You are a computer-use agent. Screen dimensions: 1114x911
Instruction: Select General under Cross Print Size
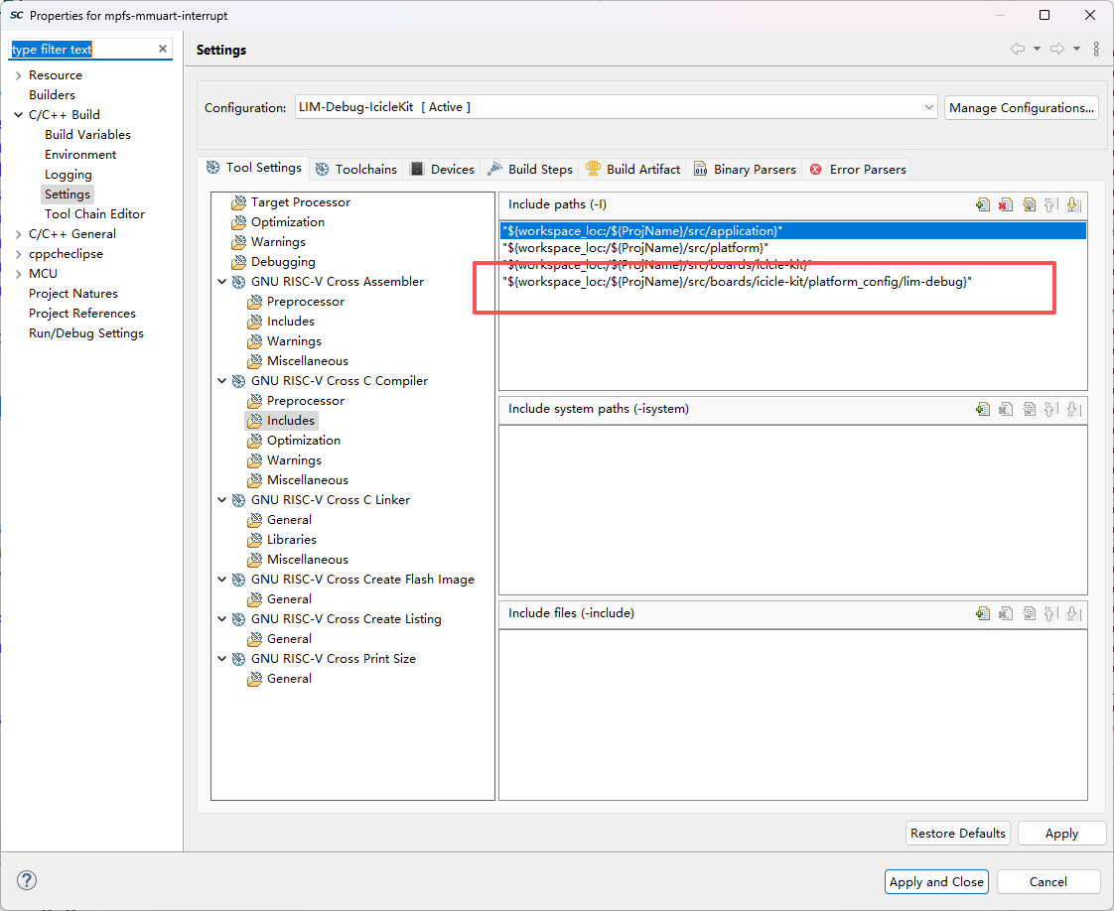289,680
